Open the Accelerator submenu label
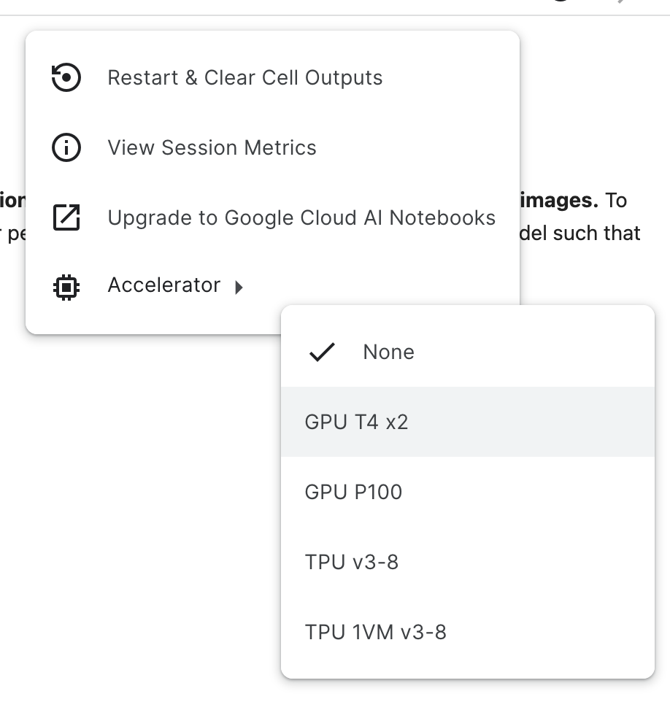The width and height of the screenshot is (670, 702). (164, 285)
